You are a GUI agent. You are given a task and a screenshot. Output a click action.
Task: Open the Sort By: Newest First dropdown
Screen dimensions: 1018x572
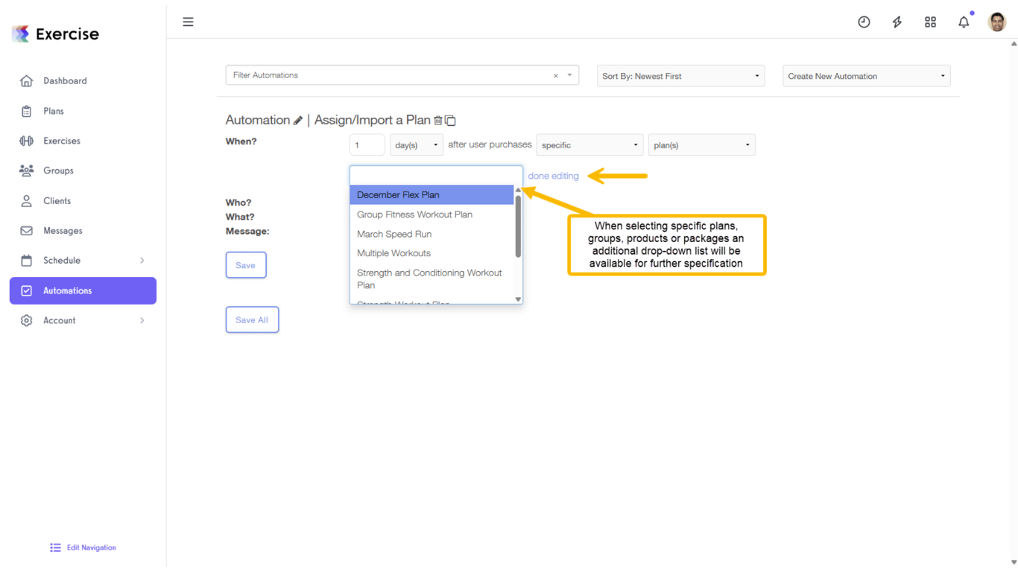pos(680,75)
